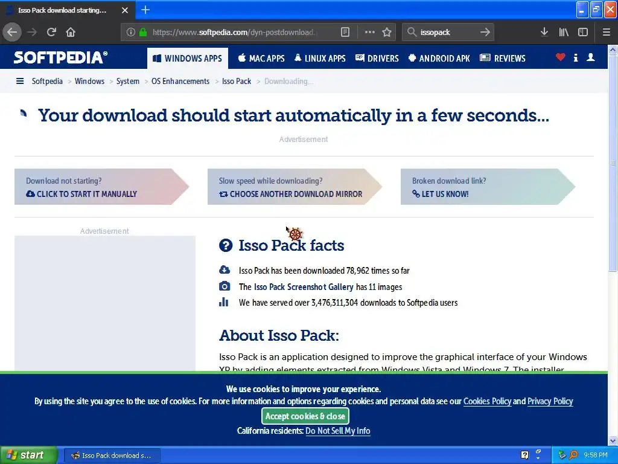Go to Windows breadcrumb link

[x=89, y=82]
